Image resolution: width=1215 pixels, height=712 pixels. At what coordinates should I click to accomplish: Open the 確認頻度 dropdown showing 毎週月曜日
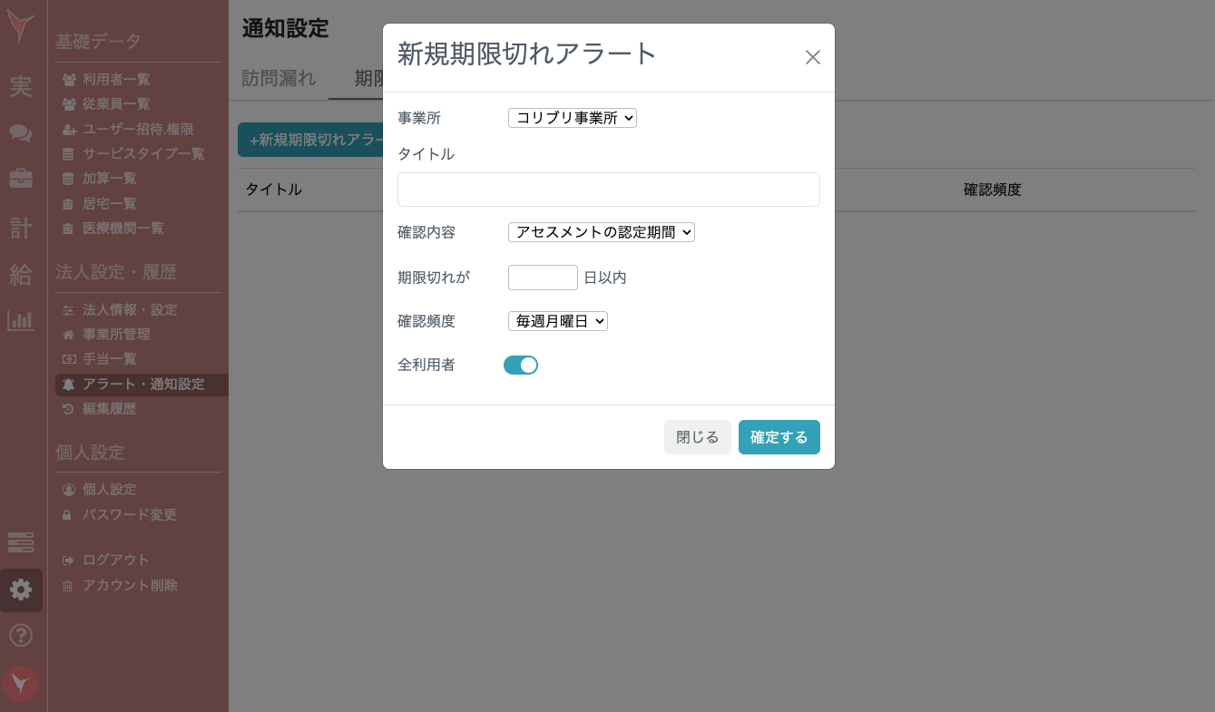pyautogui.click(x=557, y=320)
